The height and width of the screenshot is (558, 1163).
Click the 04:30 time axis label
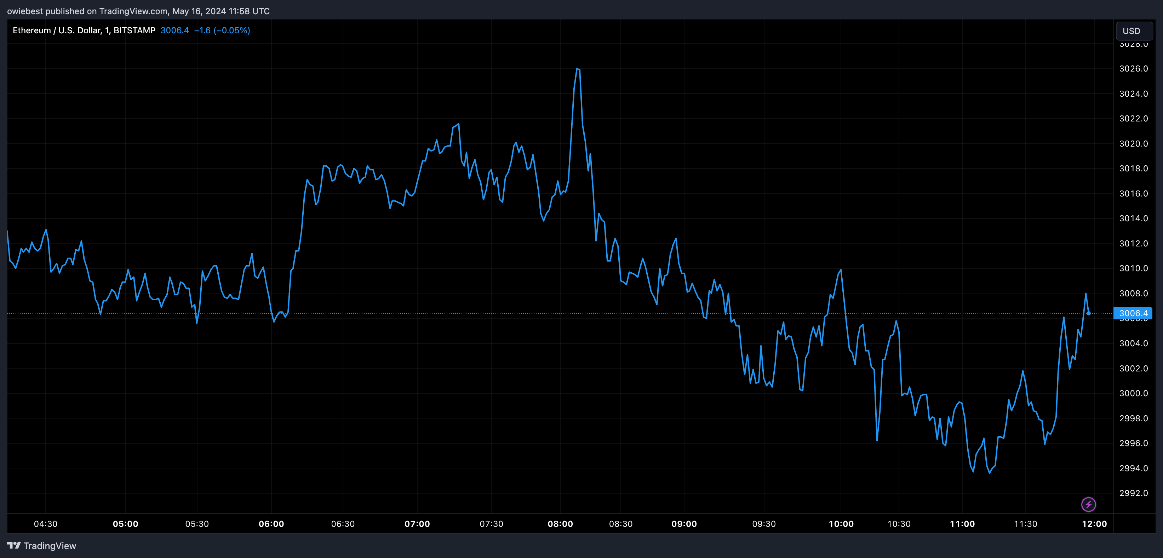click(x=46, y=524)
